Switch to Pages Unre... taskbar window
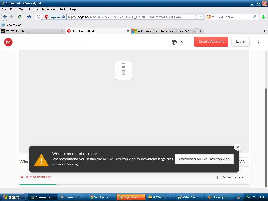Screen dimensions: 268x201 coord(131,197)
